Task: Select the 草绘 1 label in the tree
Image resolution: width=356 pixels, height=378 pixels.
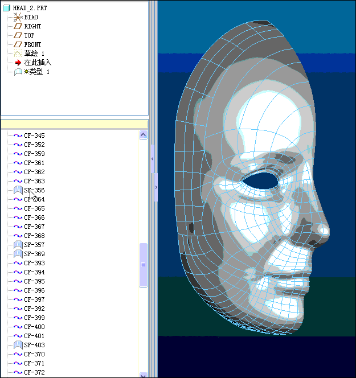Action: pyautogui.click(x=34, y=54)
